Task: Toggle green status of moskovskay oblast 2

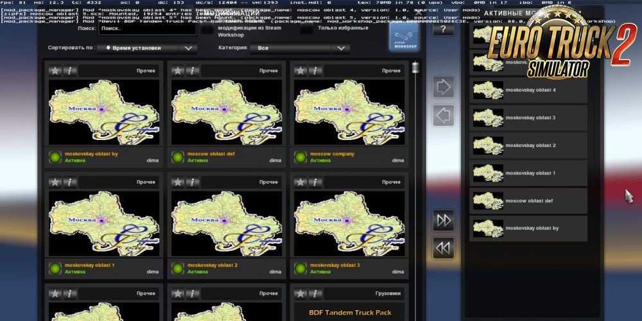Action: pos(178,268)
